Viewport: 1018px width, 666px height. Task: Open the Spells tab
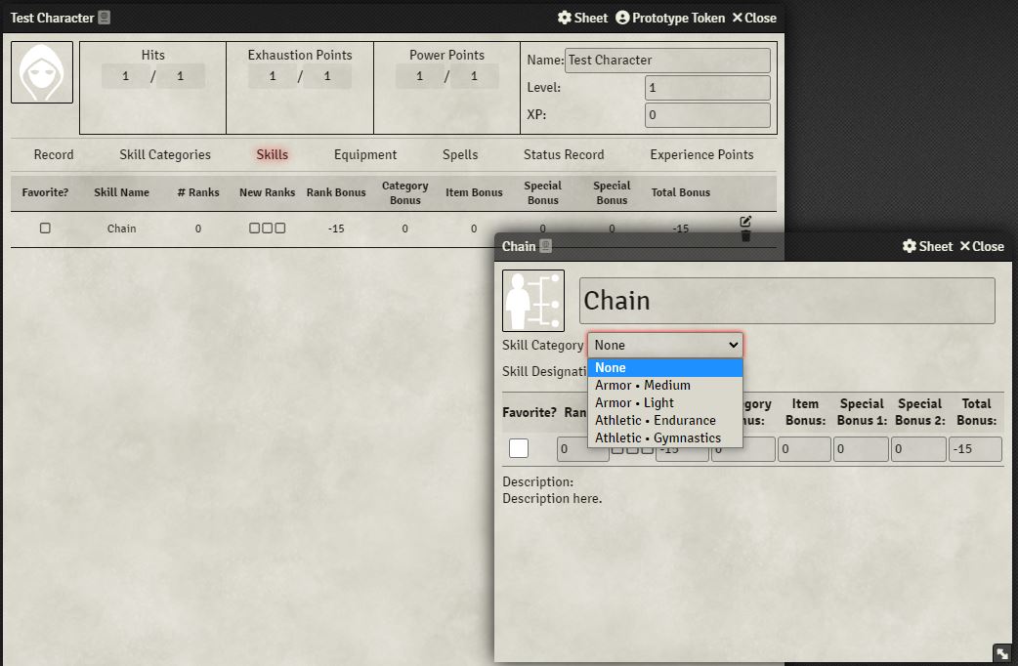point(459,154)
